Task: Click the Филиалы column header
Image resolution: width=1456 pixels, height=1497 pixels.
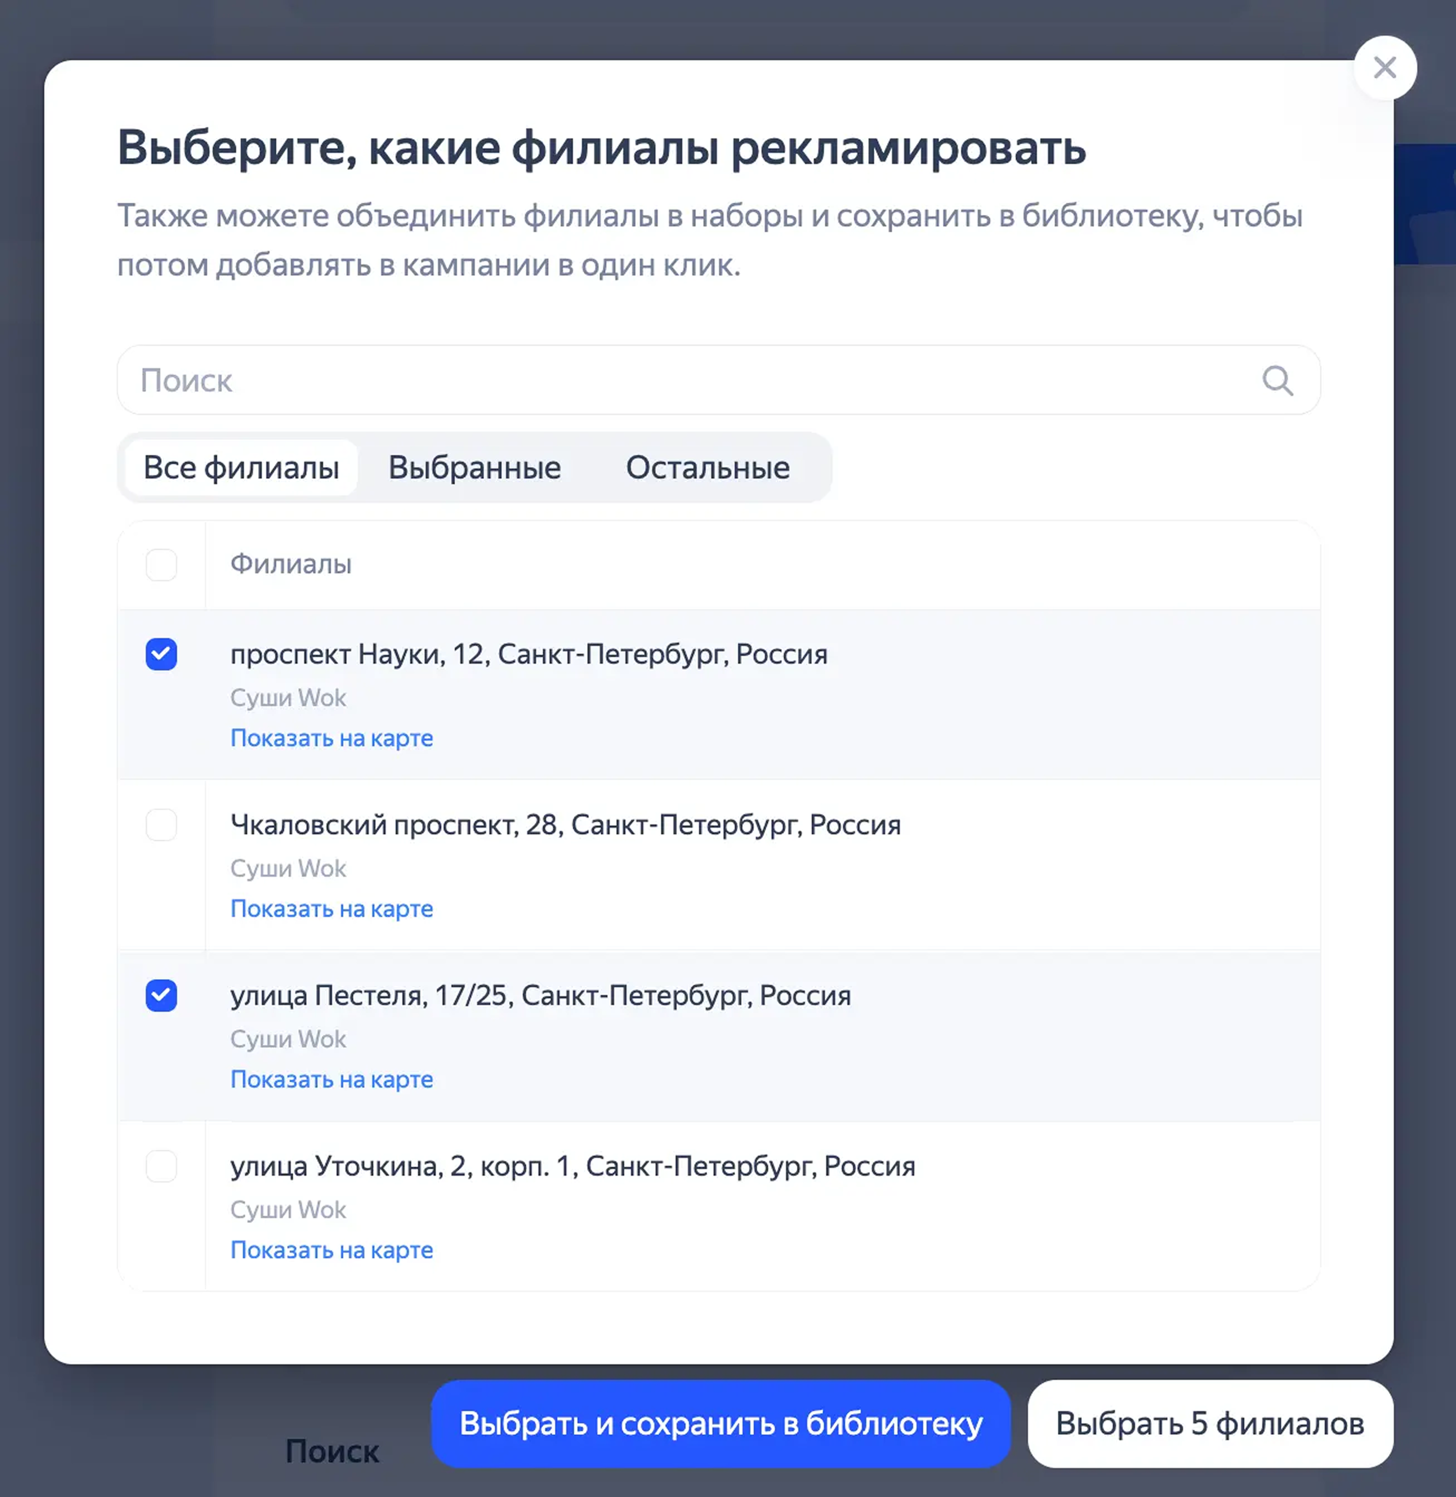Action: tap(291, 565)
